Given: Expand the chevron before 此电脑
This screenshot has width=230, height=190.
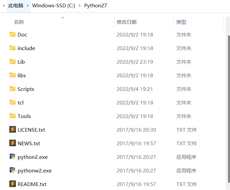Looking at the screenshot, I should [x=4, y=6].
